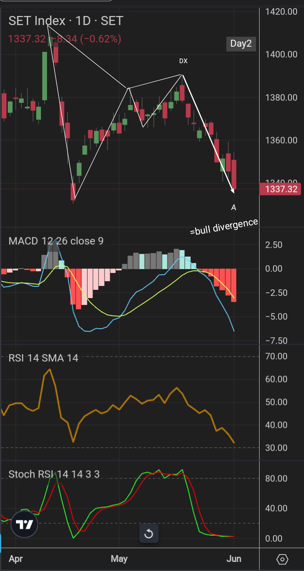Select the Stoch RSI 14 14 3 3 legend

click(x=54, y=474)
